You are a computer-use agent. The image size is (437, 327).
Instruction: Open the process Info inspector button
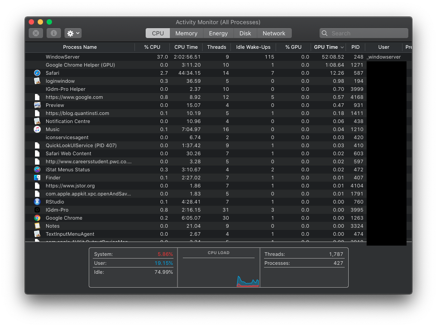tap(53, 33)
